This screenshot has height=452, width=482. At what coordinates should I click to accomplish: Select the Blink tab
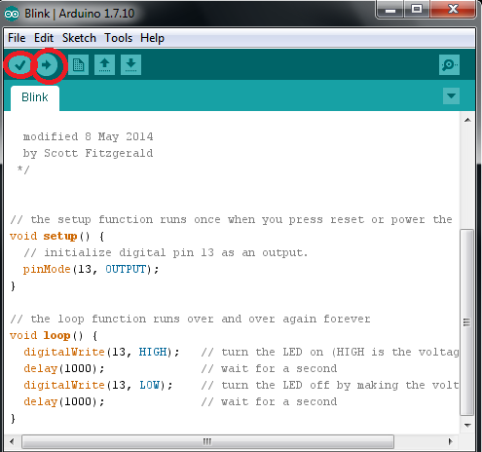(x=35, y=97)
